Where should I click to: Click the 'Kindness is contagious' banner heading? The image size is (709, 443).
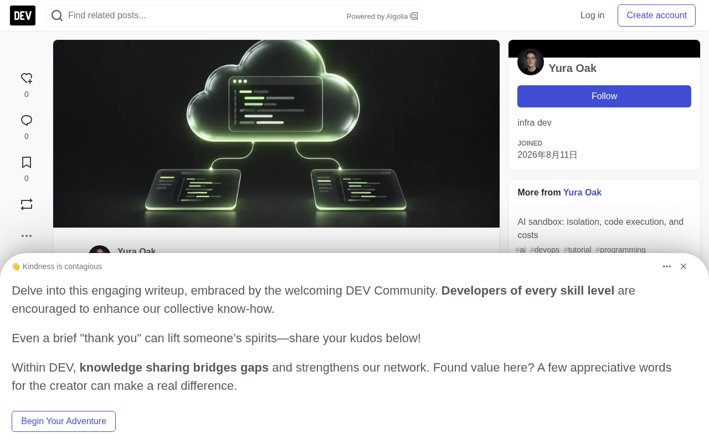[56, 266]
